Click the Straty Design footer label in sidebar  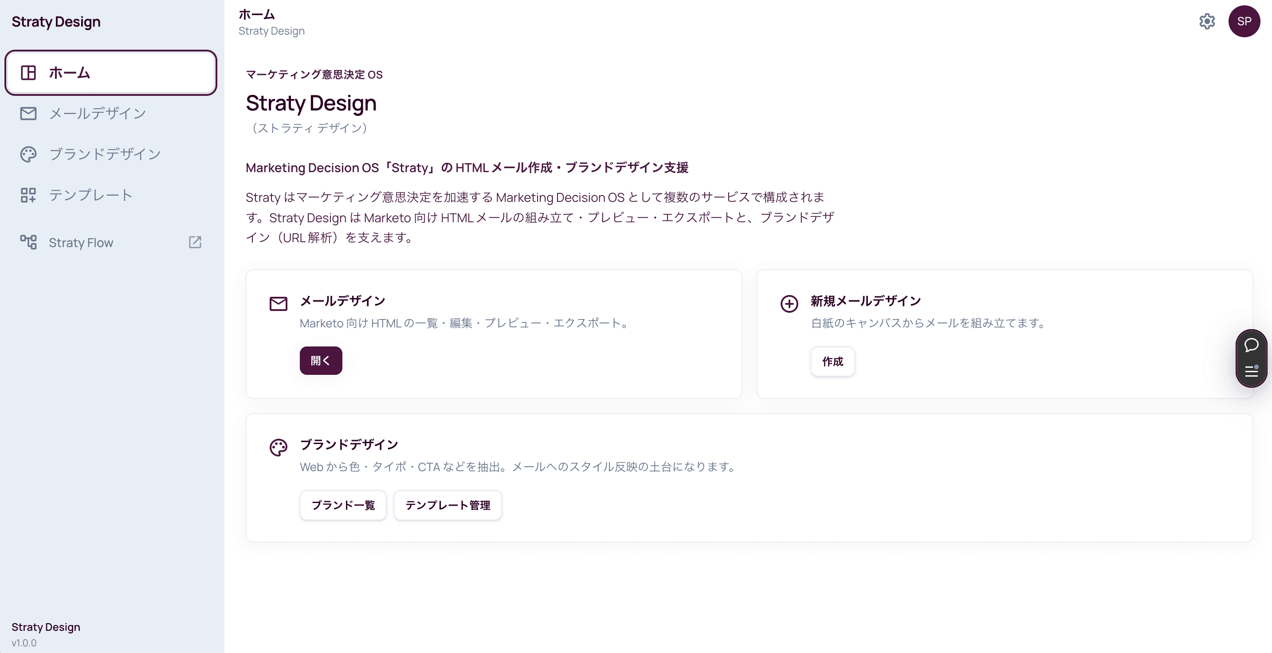(x=45, y=627)
